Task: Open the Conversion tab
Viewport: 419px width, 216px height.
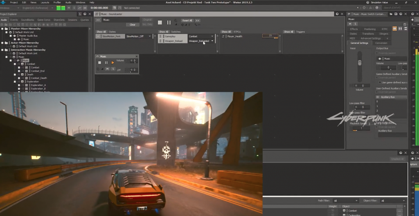Action: pyautogui.click(x=381, y=43)
